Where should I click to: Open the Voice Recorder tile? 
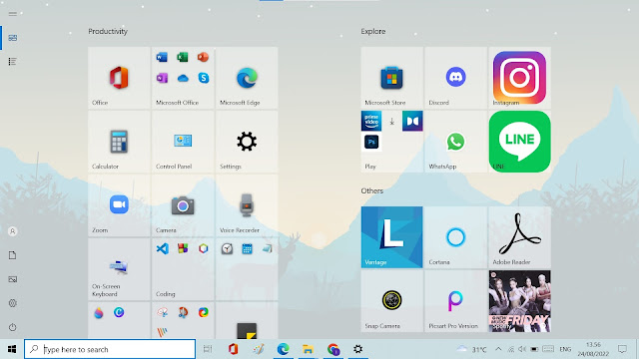[x=247, y=205]
